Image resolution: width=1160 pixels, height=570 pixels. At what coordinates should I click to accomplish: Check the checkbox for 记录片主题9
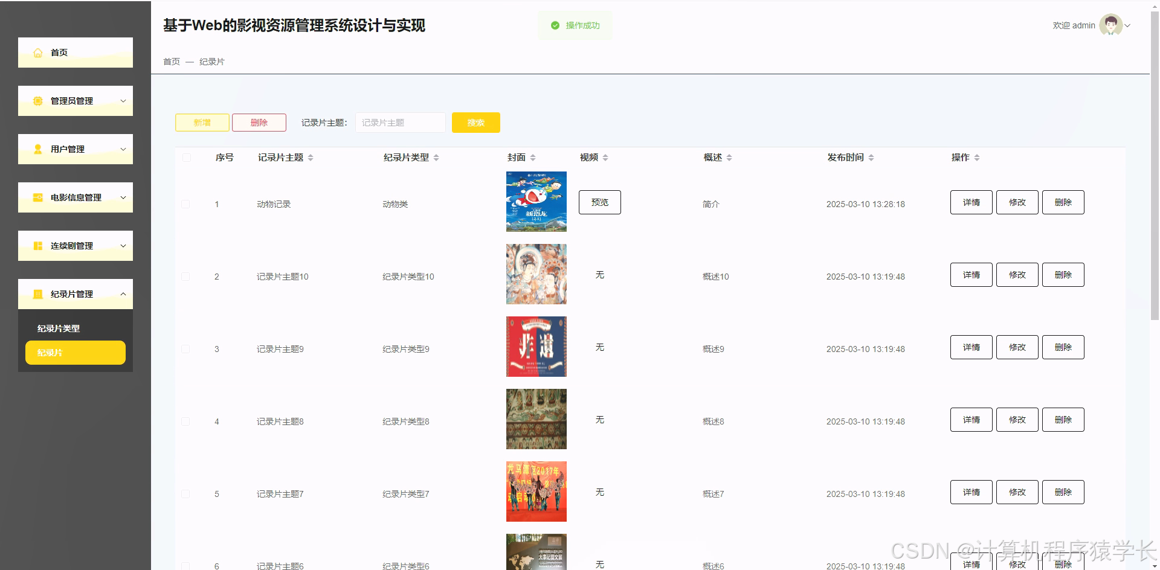[x=185, y=348]
